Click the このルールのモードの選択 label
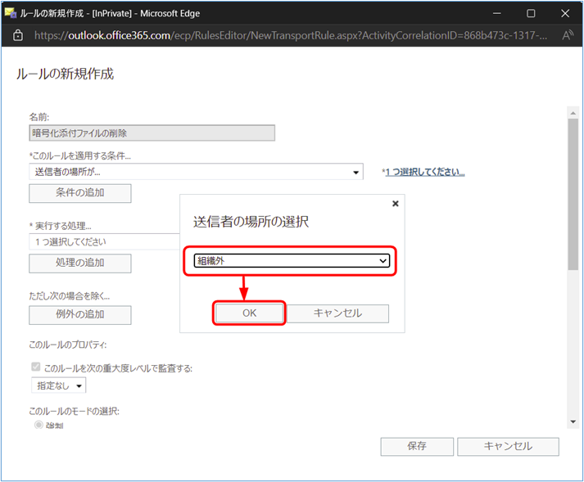 click(x=74, y=412)
